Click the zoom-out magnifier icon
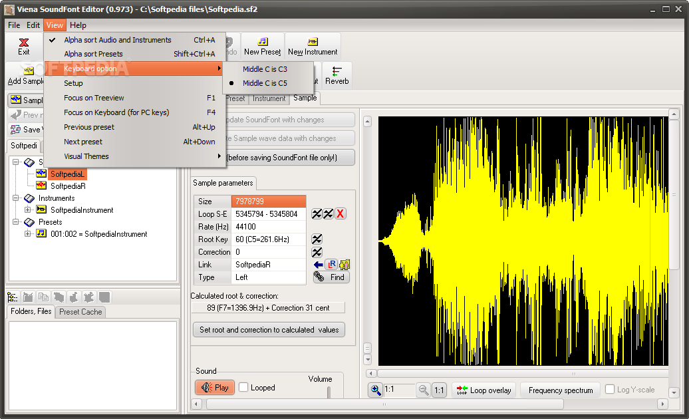This screenshot has height=419, width=689. [x=424, y=390]
